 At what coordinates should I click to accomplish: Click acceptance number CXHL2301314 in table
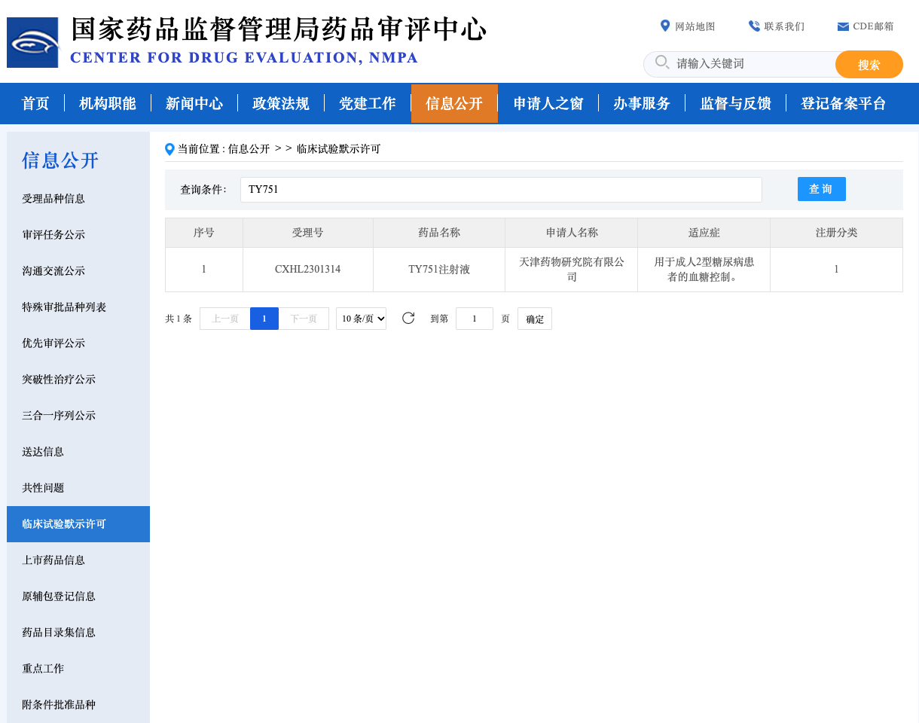coord(307,269)
